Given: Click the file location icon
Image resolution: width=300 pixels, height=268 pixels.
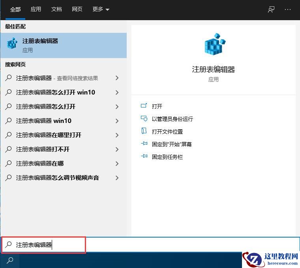Looking at the screenshot, I should [144, 131].
